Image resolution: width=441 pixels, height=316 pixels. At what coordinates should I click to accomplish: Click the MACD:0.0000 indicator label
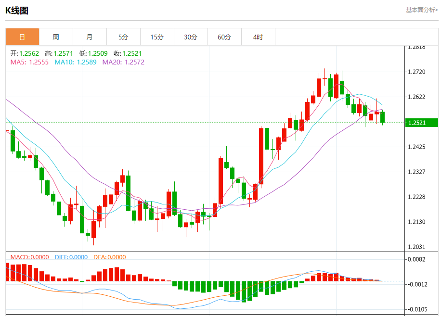29,257
